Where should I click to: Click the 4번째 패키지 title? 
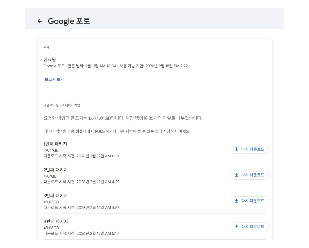[56, 221]
